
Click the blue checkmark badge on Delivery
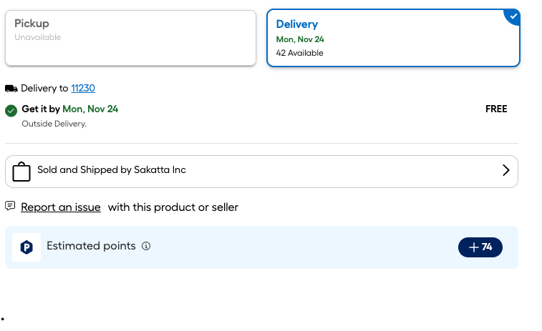click(x=512, y=15)
